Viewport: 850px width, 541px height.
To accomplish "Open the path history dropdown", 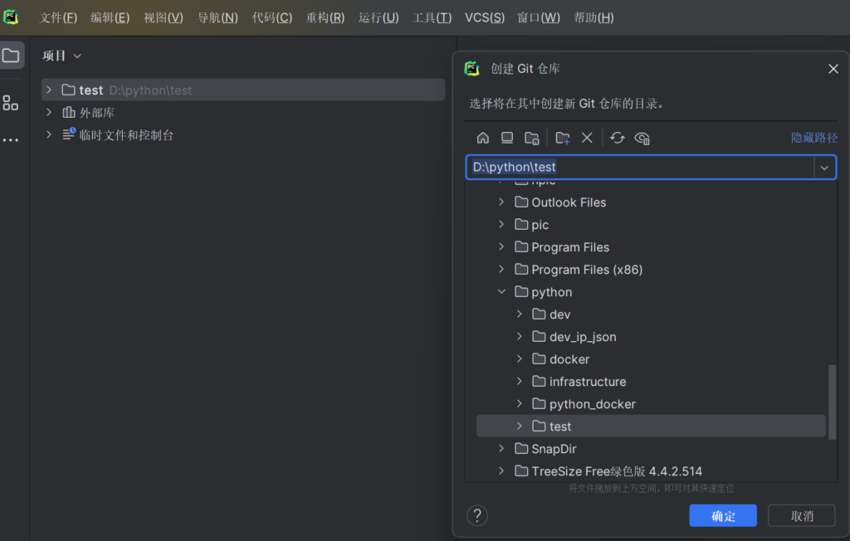I will [824, 168].
